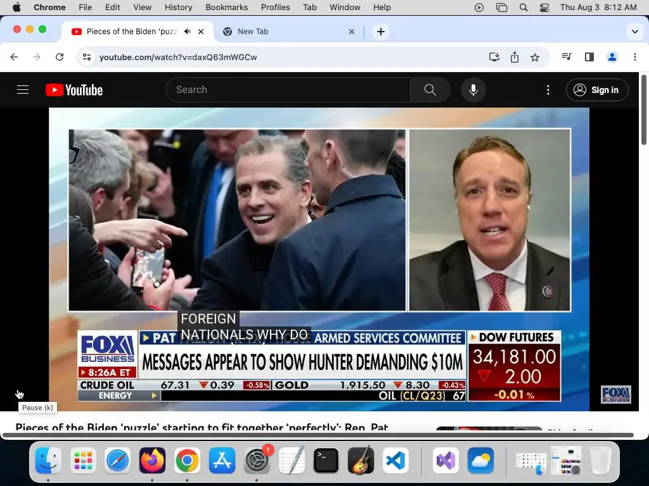The width and height of the screenshot is (649, 486).
Task: Open the App Store from the Dock
Action: 222,460
